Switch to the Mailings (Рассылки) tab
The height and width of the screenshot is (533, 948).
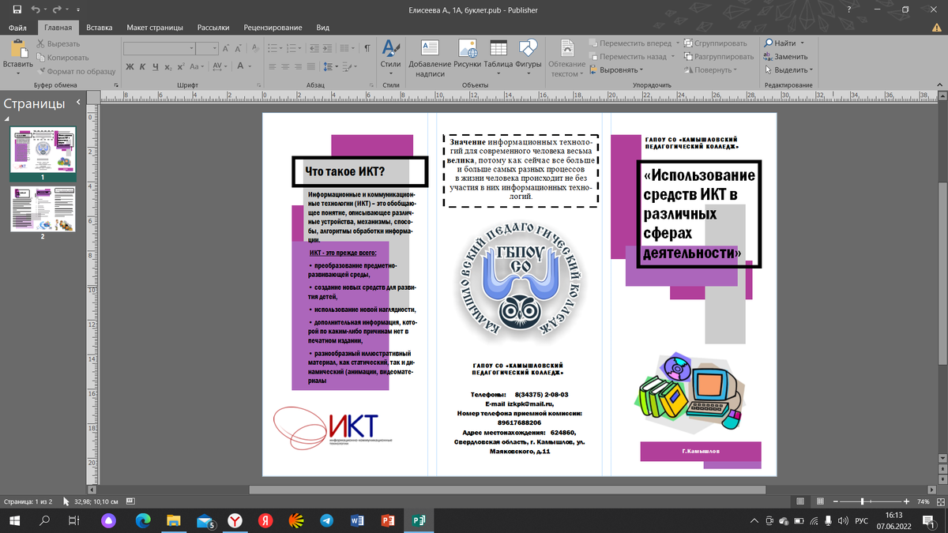pos(213,28)
